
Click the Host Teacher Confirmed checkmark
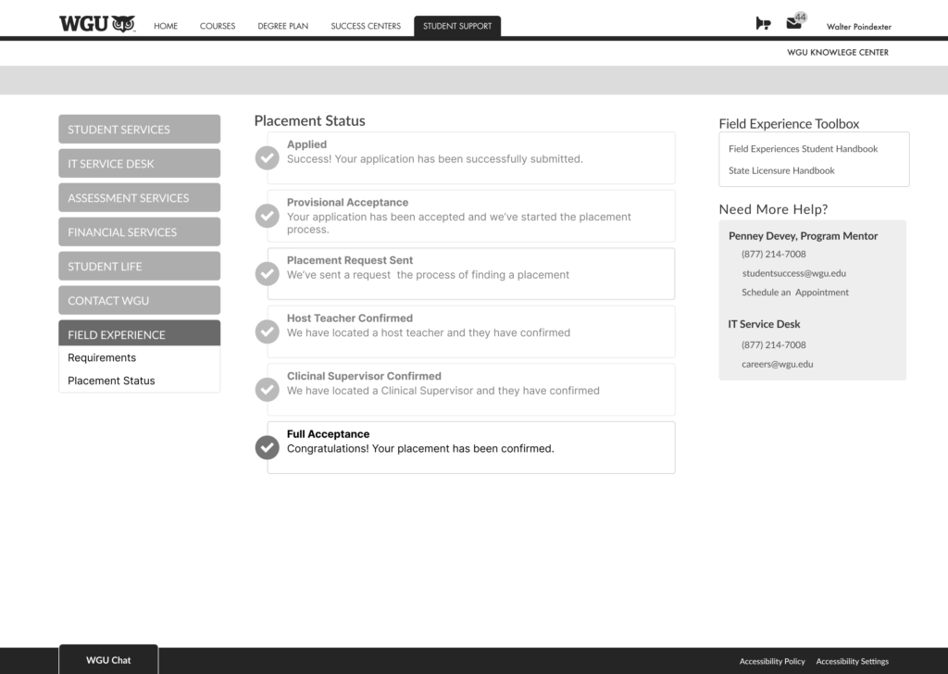267,331
